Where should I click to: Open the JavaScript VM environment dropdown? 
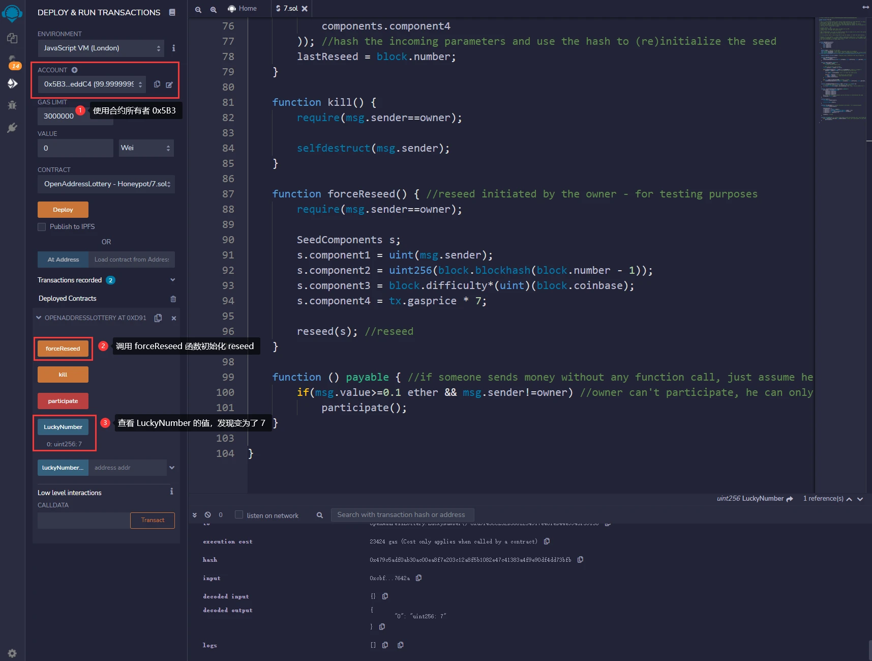pos(101,48)
